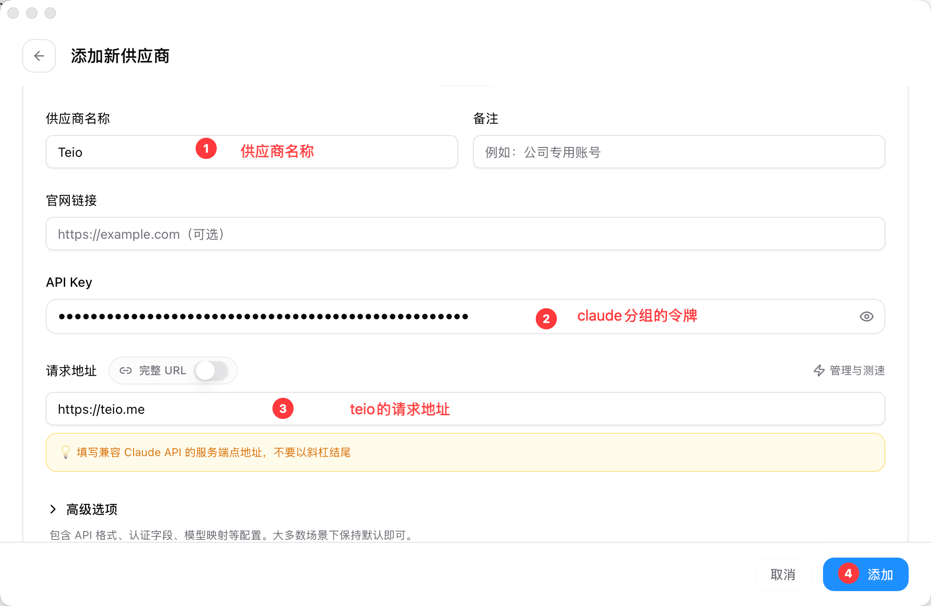Click the API Key label

point(69,282)
